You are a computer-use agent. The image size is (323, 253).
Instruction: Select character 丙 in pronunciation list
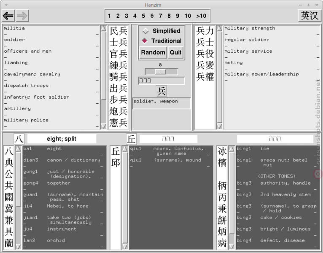[x=222, y=197]
